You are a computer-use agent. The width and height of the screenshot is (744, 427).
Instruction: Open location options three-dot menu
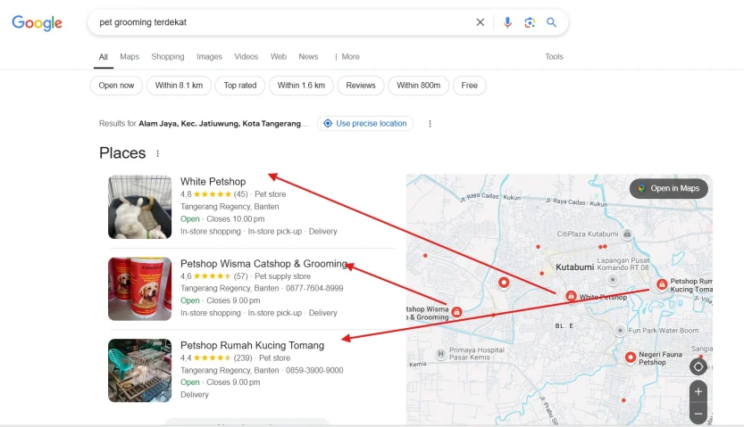click(x=430, y=124)
